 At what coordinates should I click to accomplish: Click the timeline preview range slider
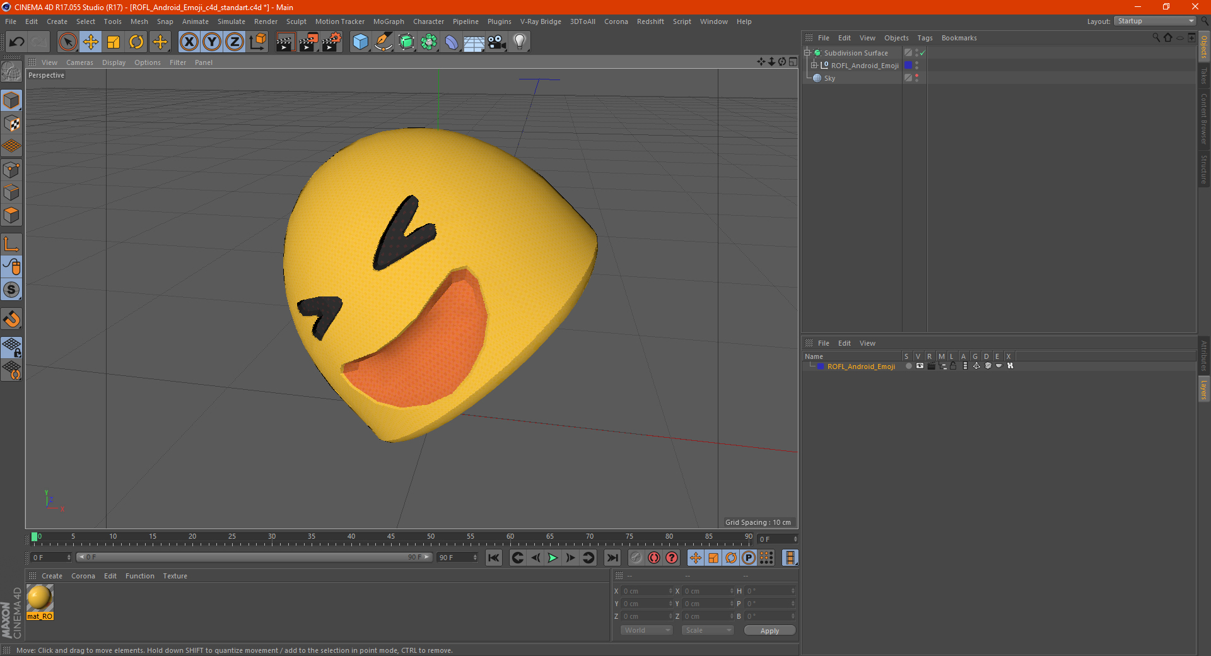(x=254, y=557)
